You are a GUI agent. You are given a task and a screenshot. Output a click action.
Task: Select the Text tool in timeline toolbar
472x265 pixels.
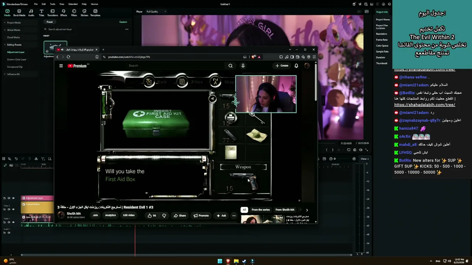pyautogui.click(x=43, y=159)
